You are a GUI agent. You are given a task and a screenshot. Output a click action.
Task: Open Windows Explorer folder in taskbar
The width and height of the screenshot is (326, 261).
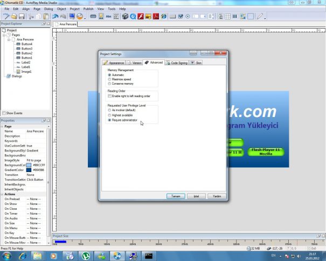coord(38,256)
